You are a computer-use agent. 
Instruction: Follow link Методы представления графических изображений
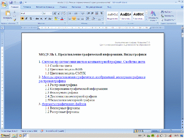click(92, 79)
